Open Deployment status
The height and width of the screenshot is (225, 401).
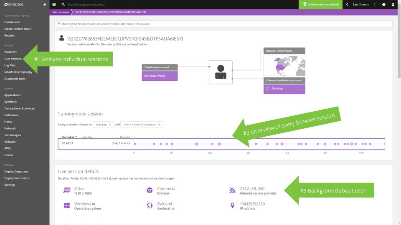[17, 178]
